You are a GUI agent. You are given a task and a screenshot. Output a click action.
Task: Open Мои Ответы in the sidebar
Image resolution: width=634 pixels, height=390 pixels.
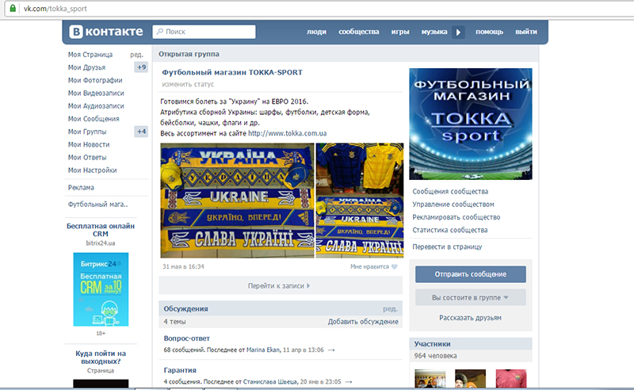click(87, 158)
